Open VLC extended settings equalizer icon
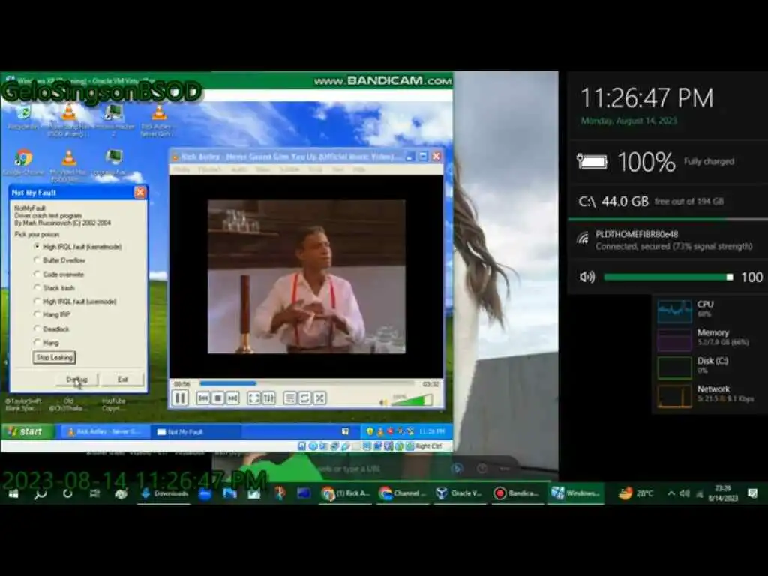 (x=269, y=398)
